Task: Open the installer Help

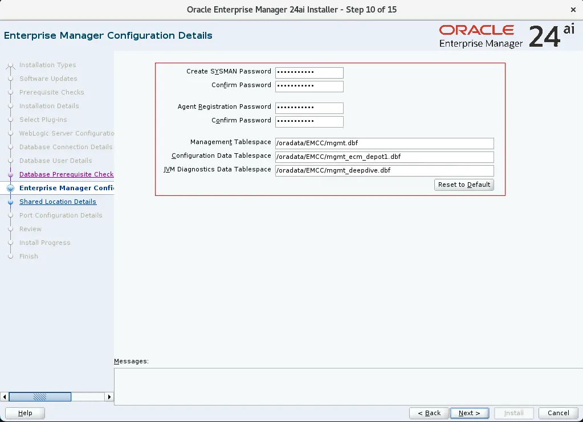Action: click(x=25, y=413)
